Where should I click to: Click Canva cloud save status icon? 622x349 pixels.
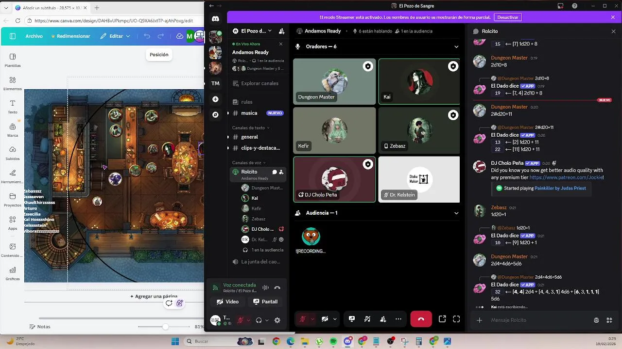click(x=179, y=36)
